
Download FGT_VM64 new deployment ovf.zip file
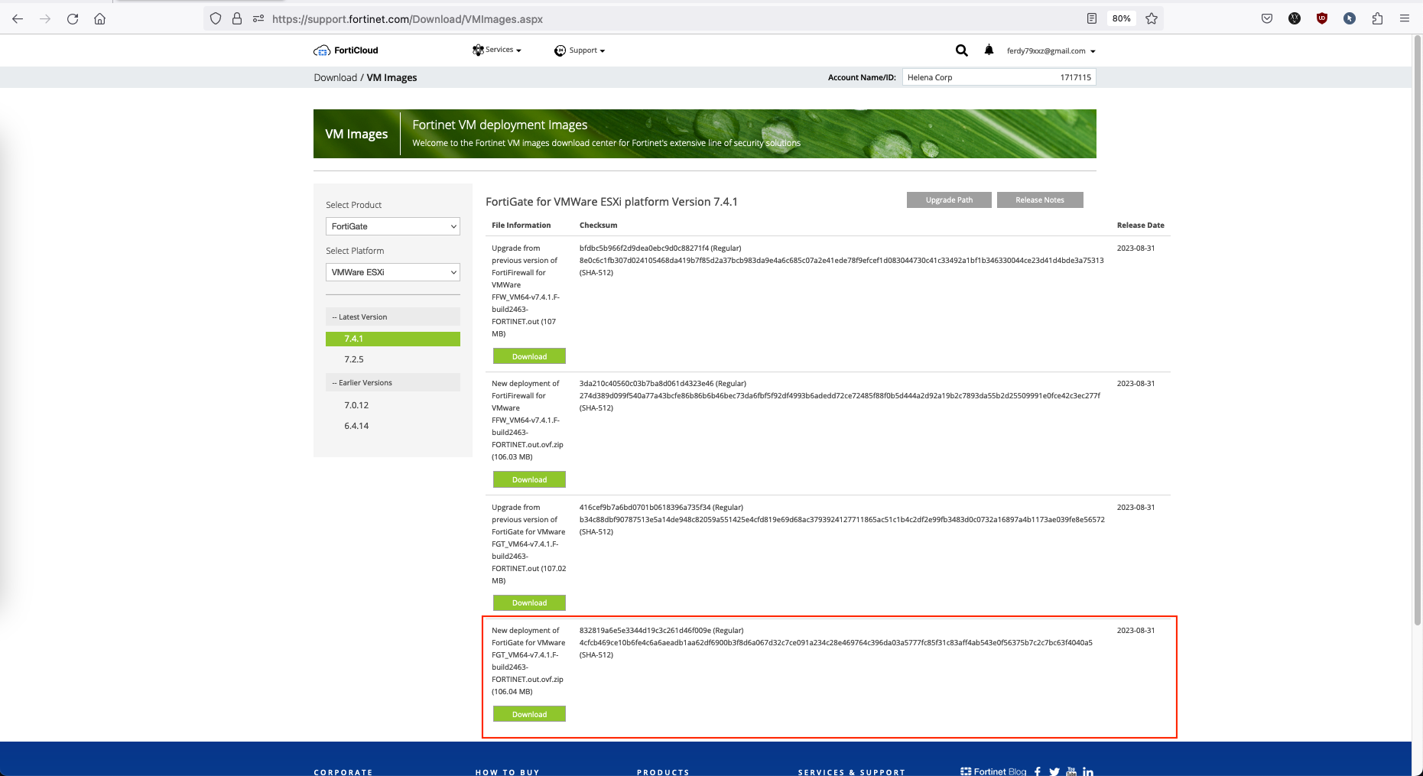click(529, 714)
